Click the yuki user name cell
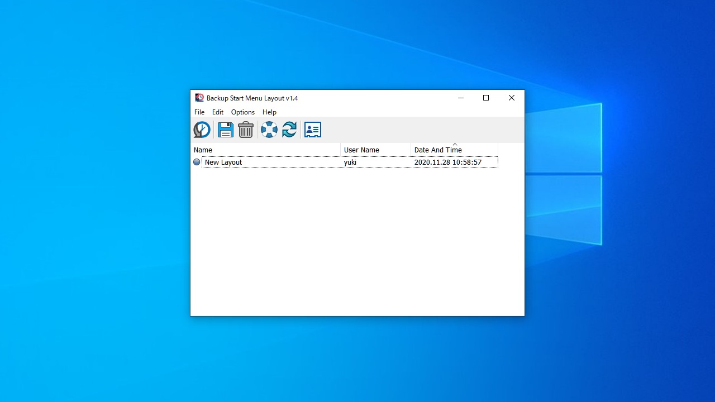The image size is (715, 402). 350,162
